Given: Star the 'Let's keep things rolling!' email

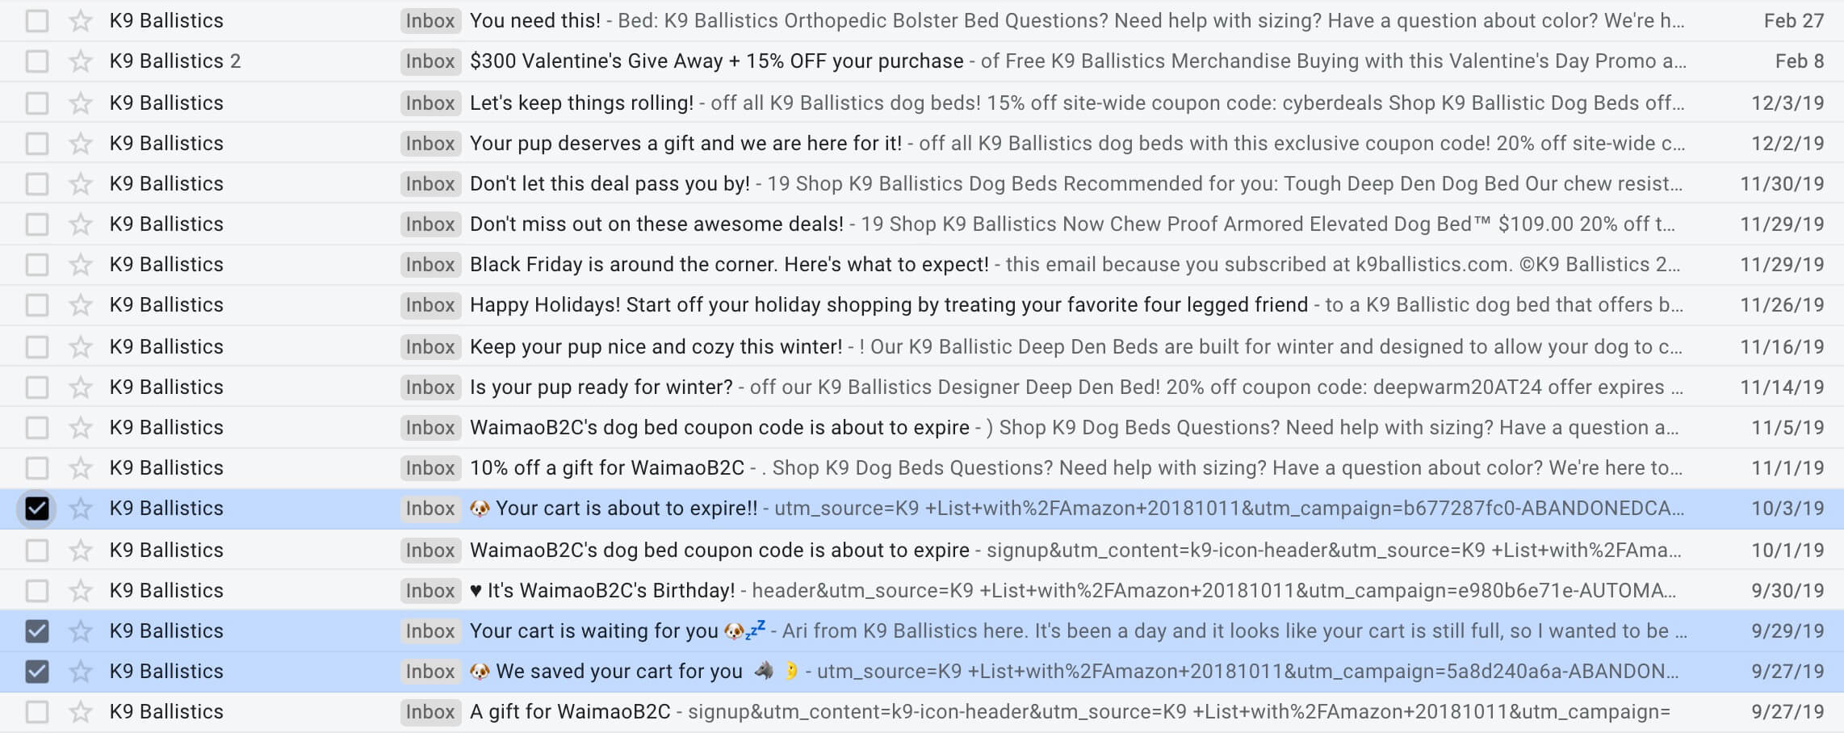Looking at the screenshot, I should coord(80,103).
